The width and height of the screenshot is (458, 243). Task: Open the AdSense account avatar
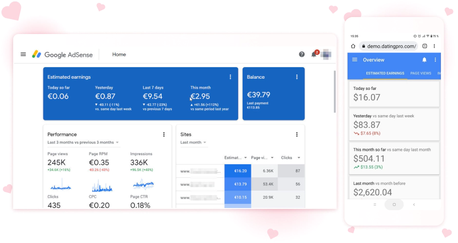[x=326, y=54]
